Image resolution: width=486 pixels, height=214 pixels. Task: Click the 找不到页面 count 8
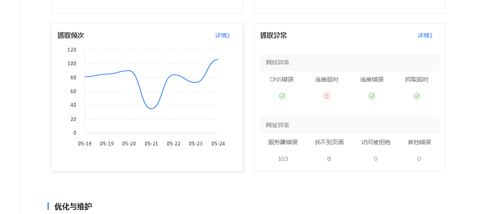(x=329, y=159)
